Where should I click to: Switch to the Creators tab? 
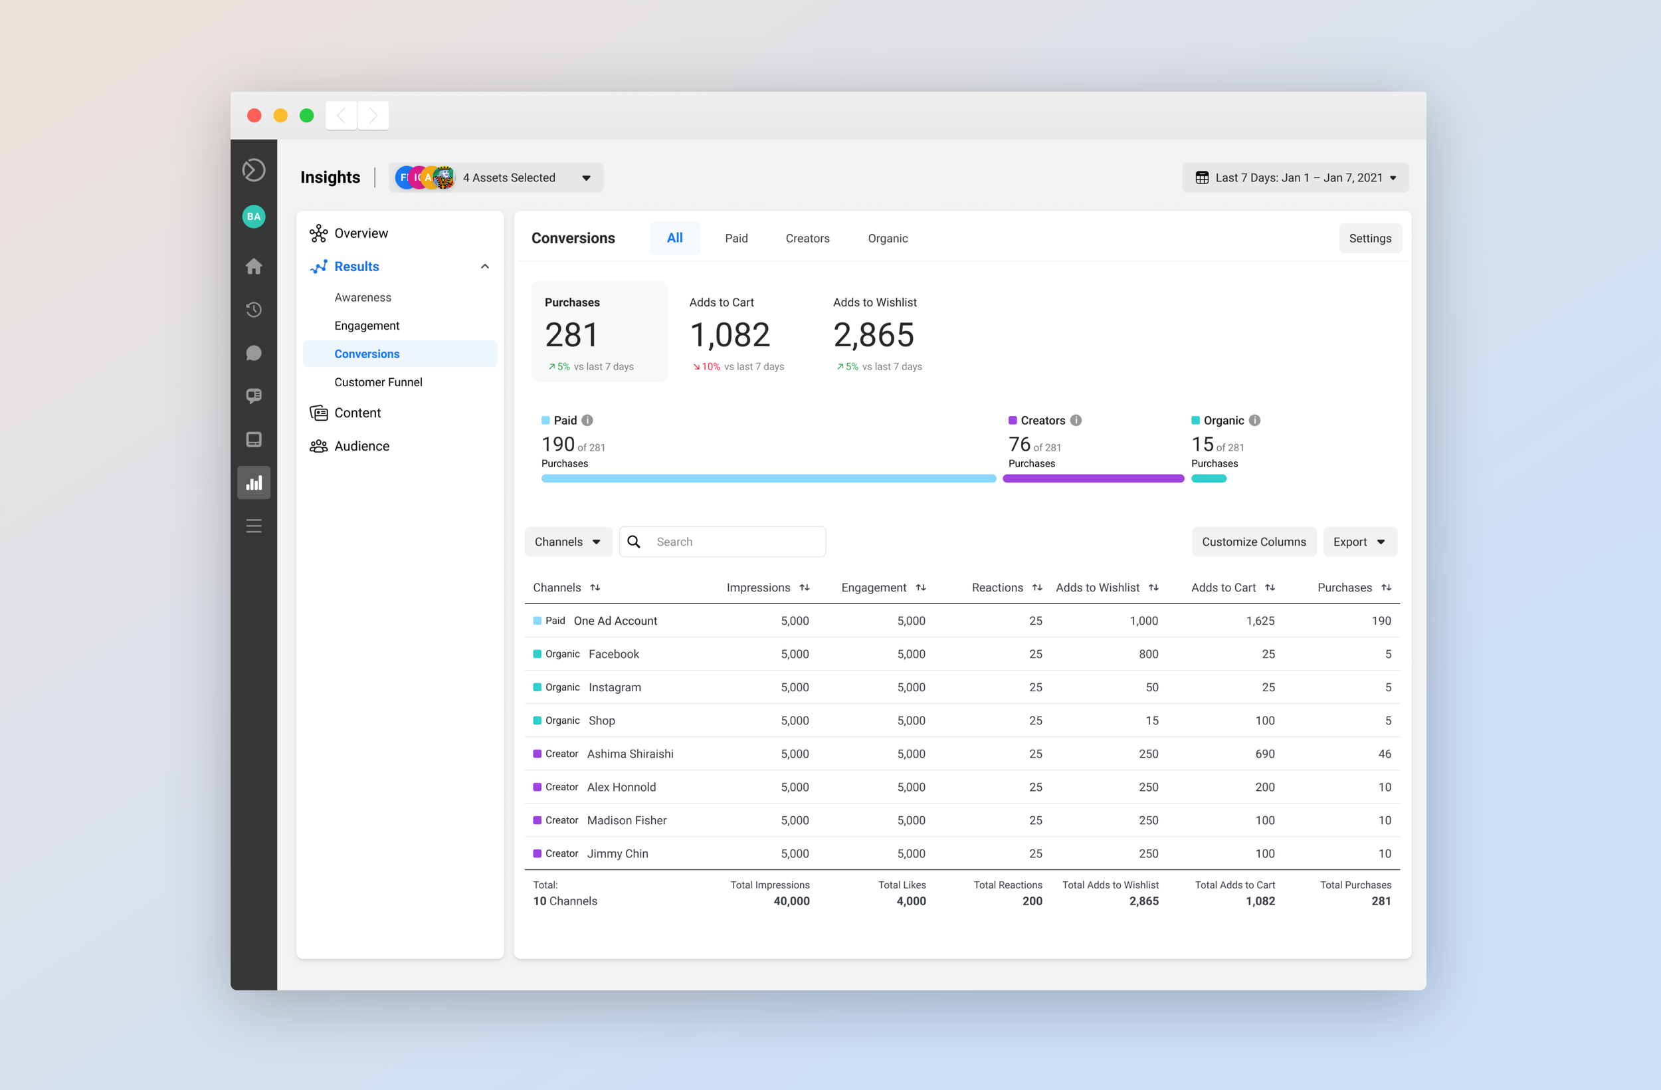[x=807, y=238]
